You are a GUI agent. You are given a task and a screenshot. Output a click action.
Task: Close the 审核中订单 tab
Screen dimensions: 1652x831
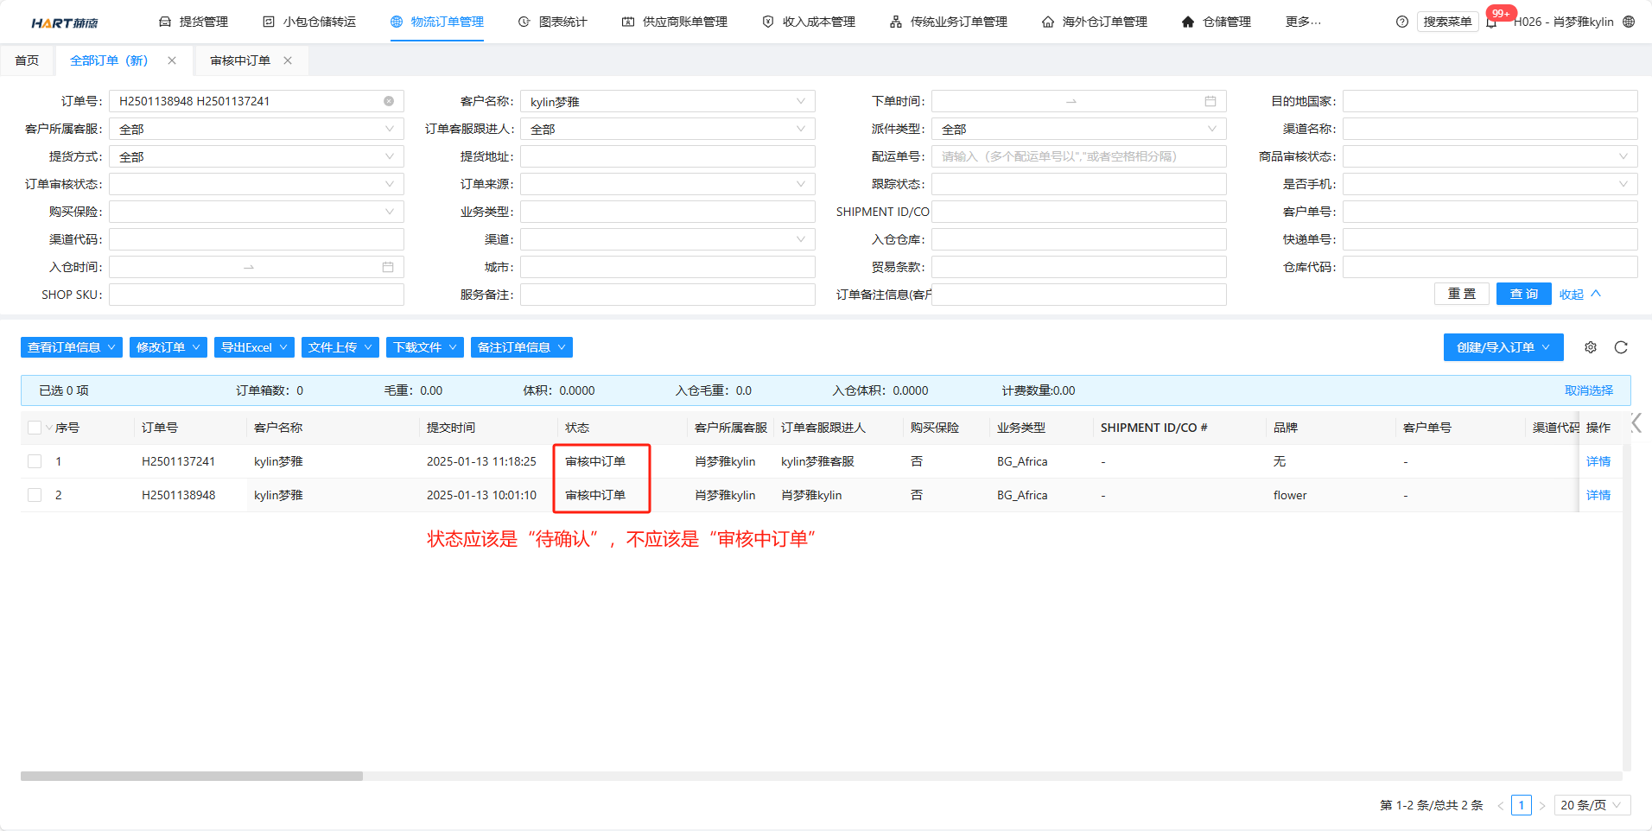pyautogui.click(x=288, y=60)
